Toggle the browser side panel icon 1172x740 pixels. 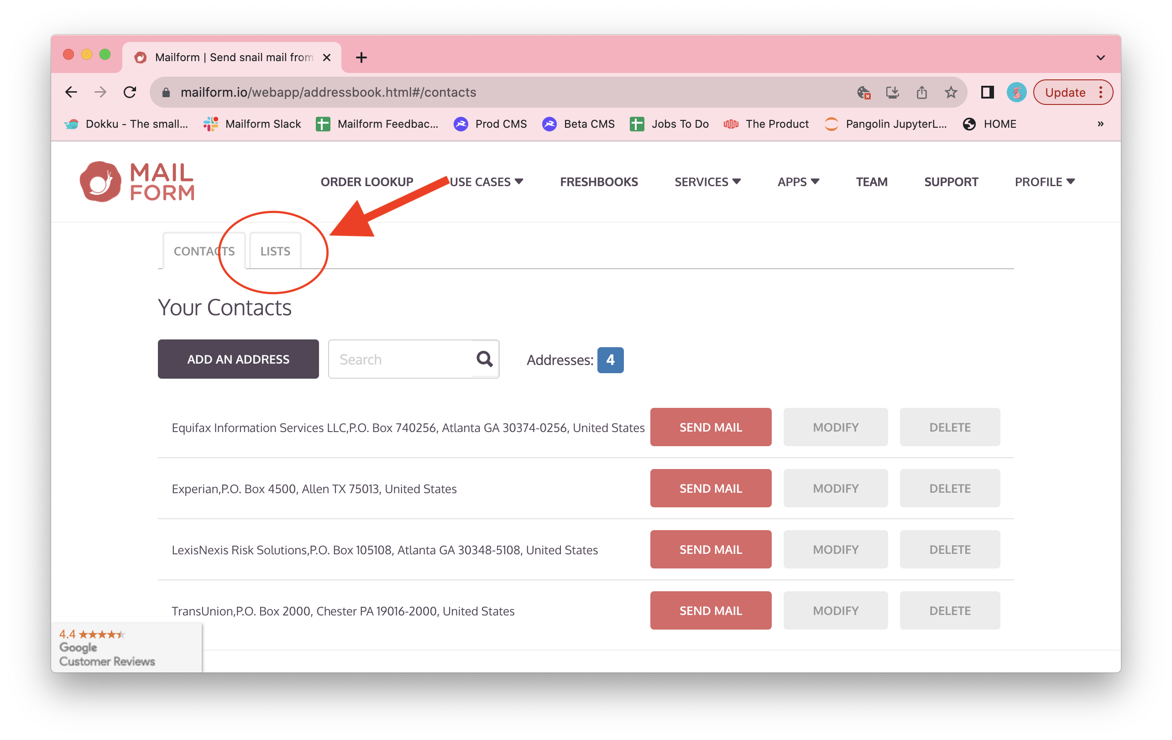click(x=988, y=92)
